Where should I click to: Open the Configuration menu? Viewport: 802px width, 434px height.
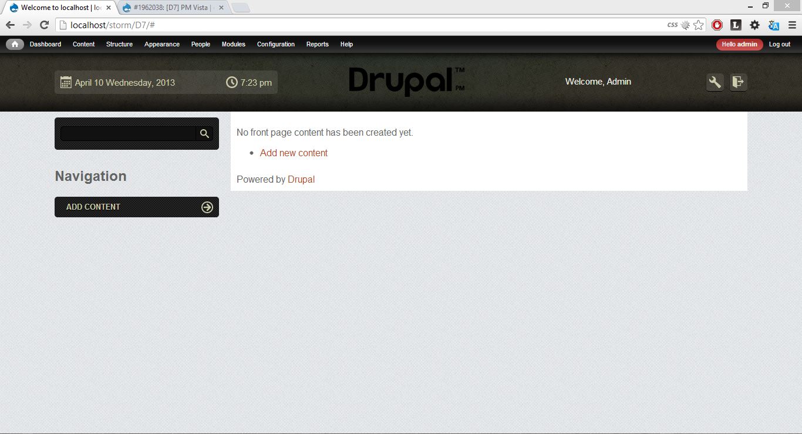tap(276, 44)
